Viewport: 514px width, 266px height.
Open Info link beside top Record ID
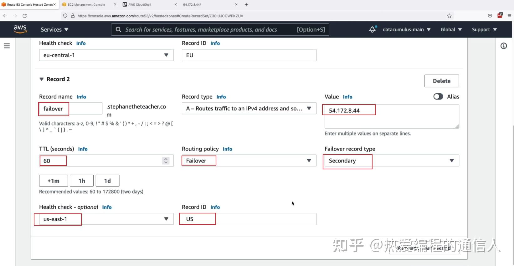(x=215, y=43)
